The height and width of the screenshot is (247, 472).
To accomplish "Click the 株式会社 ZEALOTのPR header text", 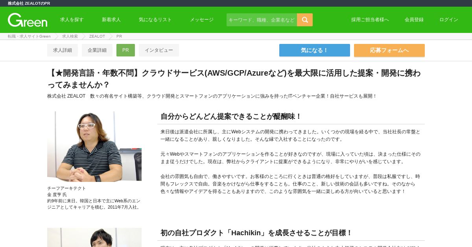I will point(29,3).
